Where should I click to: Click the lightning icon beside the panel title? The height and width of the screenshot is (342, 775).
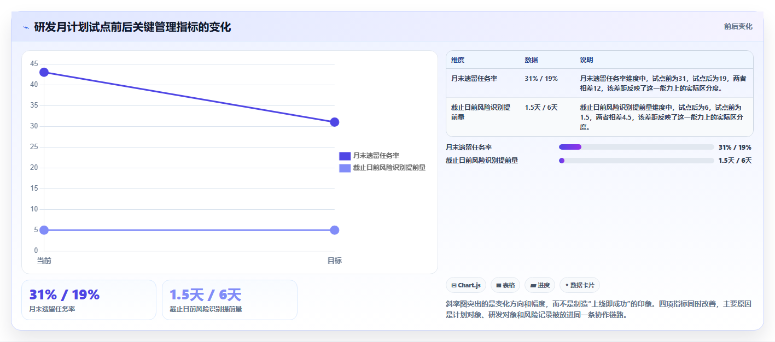tap(26, 27)
